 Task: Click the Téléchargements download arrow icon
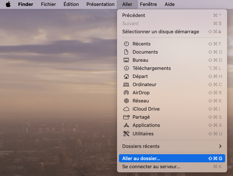point(126,68)
